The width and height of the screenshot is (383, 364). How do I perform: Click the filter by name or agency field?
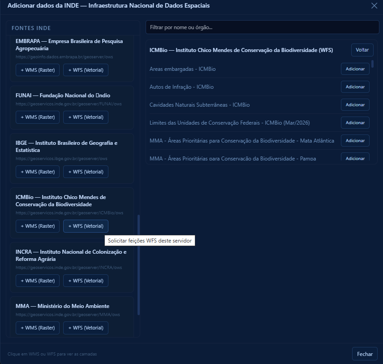[263, 27]
